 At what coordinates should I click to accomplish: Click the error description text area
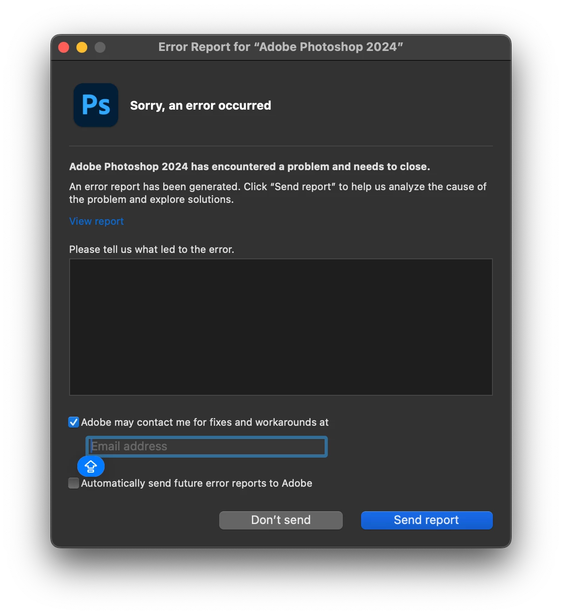point(281,327)
